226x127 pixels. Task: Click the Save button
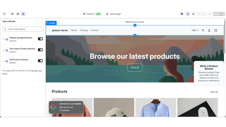217,14
